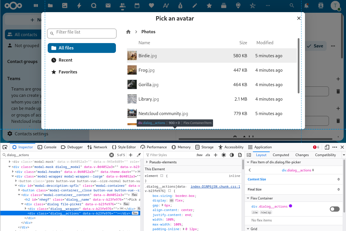Open the notifications bell

click(306, 5)
